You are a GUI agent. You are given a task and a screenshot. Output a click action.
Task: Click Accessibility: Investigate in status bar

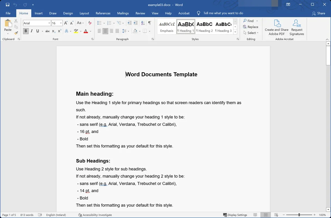point(95,215)
